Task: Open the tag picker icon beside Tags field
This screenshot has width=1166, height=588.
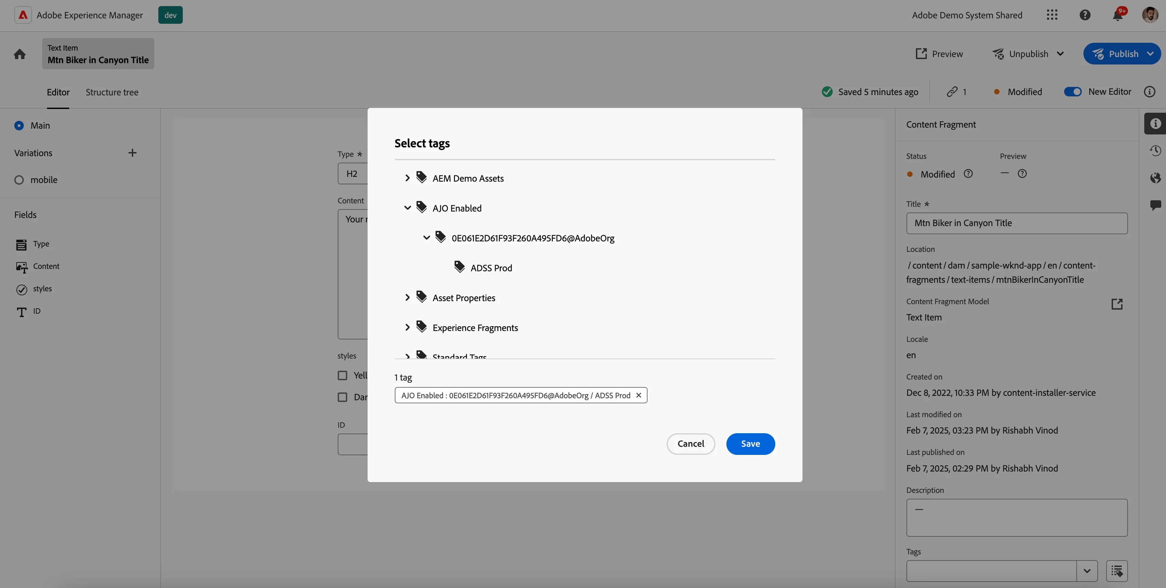Action: pos(1117,571)
